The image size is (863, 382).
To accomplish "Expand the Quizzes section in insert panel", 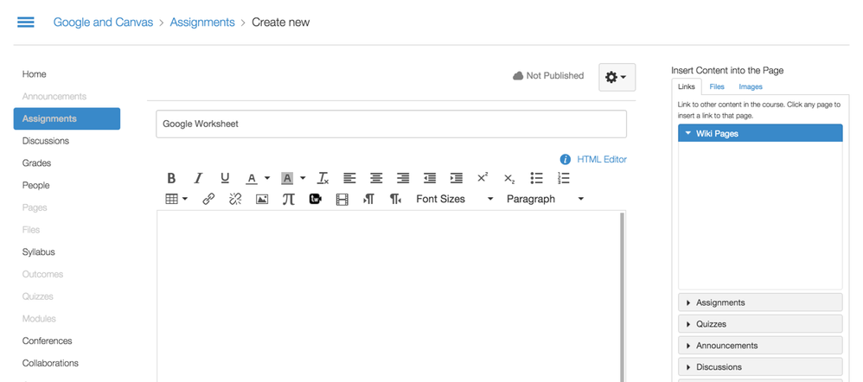I will pos(760,323).
